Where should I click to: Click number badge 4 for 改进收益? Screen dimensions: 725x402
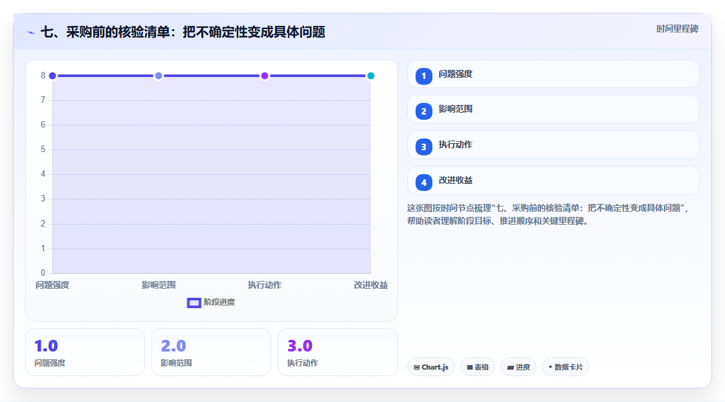pos(423,183)
